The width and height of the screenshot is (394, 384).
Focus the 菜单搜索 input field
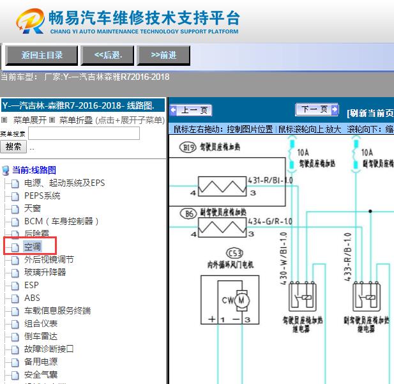[84, 133]
